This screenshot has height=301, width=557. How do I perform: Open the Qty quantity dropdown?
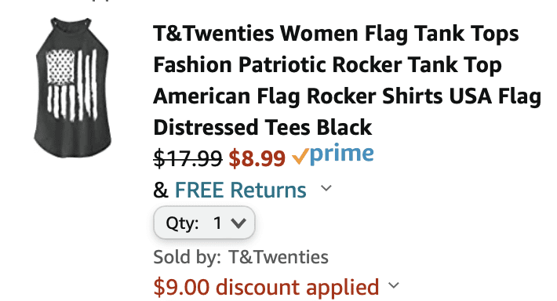[x=204, y=223]
